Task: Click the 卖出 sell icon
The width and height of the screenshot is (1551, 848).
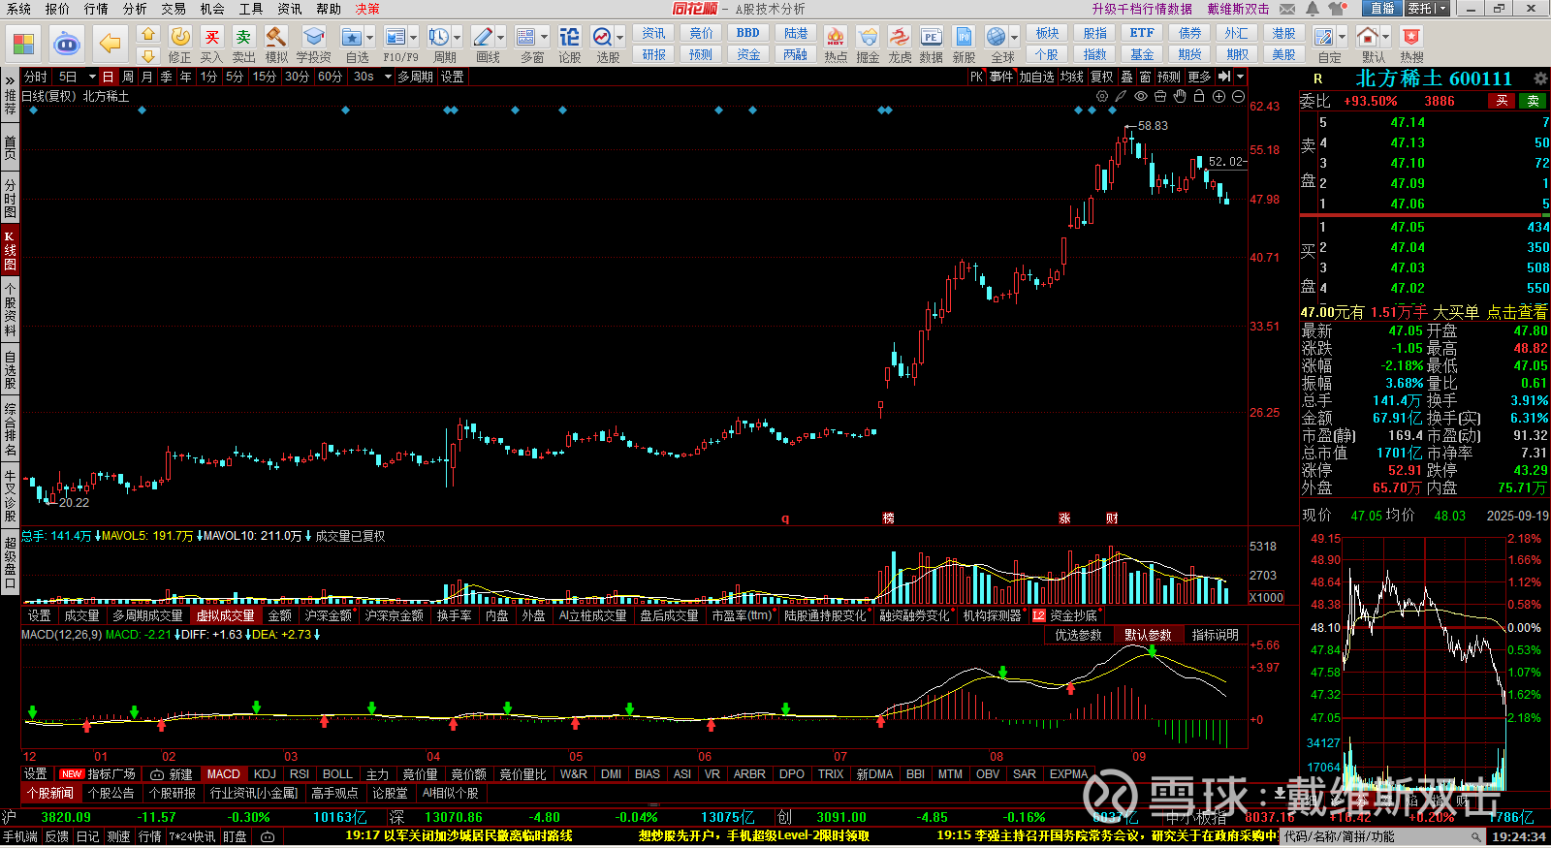Action: (244, 37)
